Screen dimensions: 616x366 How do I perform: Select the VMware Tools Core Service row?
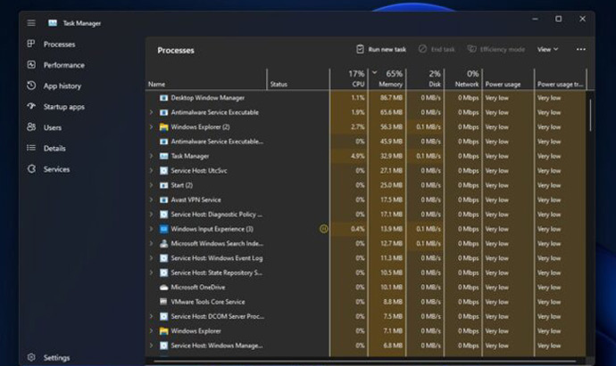coord(366,302)
